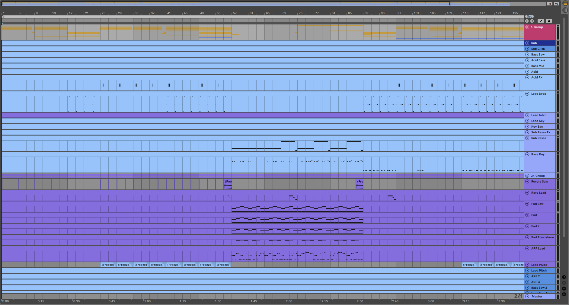Unfold the Bass Saw track
The width and height of the screenshot is (569, 305).
click(x=527, y=55)
